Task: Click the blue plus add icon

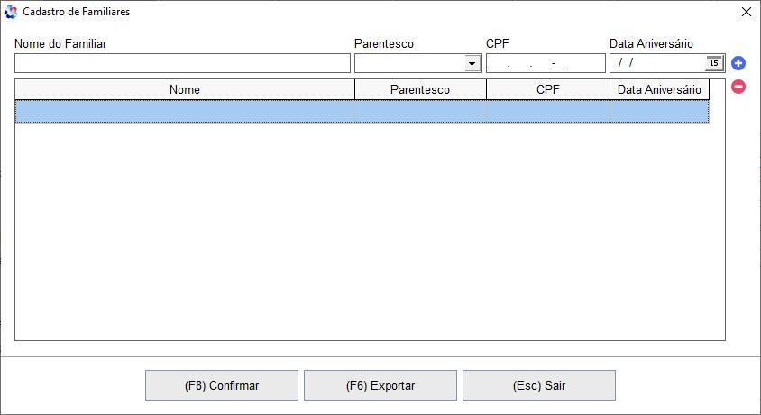Action: (x=738, y=63)
